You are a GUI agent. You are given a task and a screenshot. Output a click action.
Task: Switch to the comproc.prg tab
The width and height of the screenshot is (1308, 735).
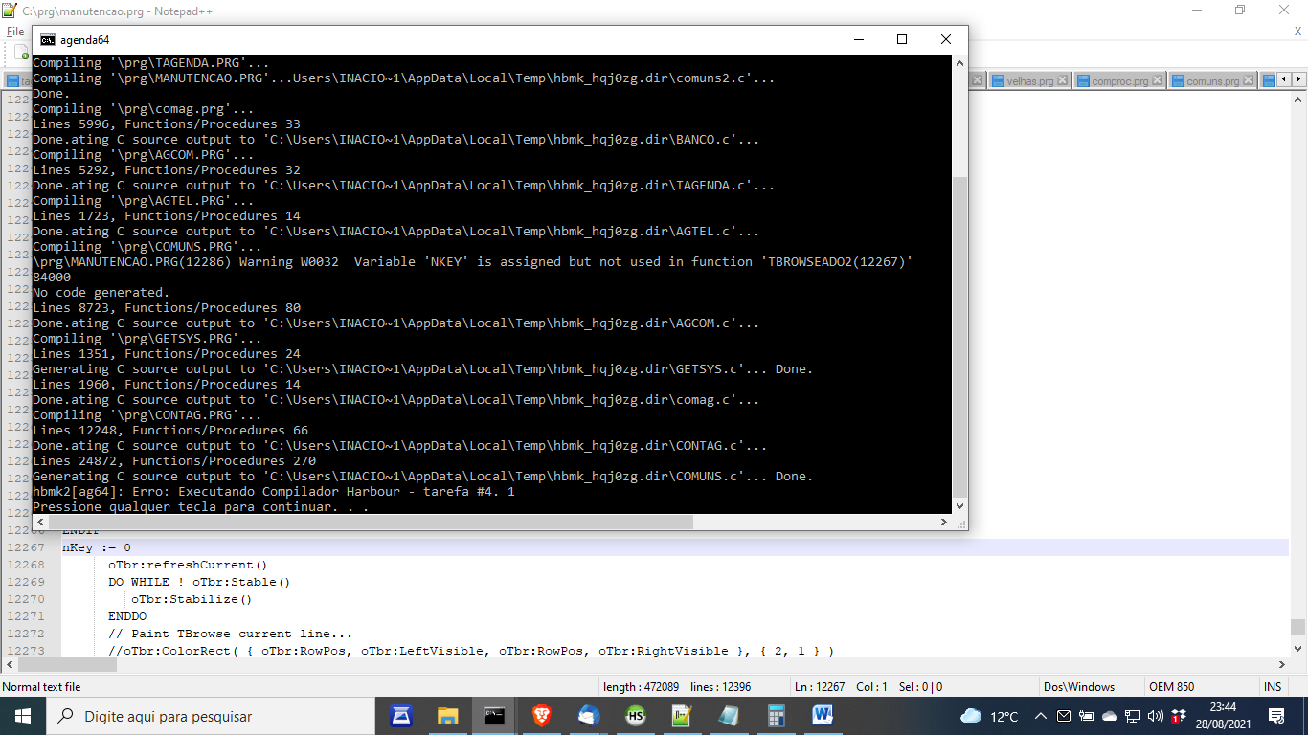click(x=1119, y=81)
